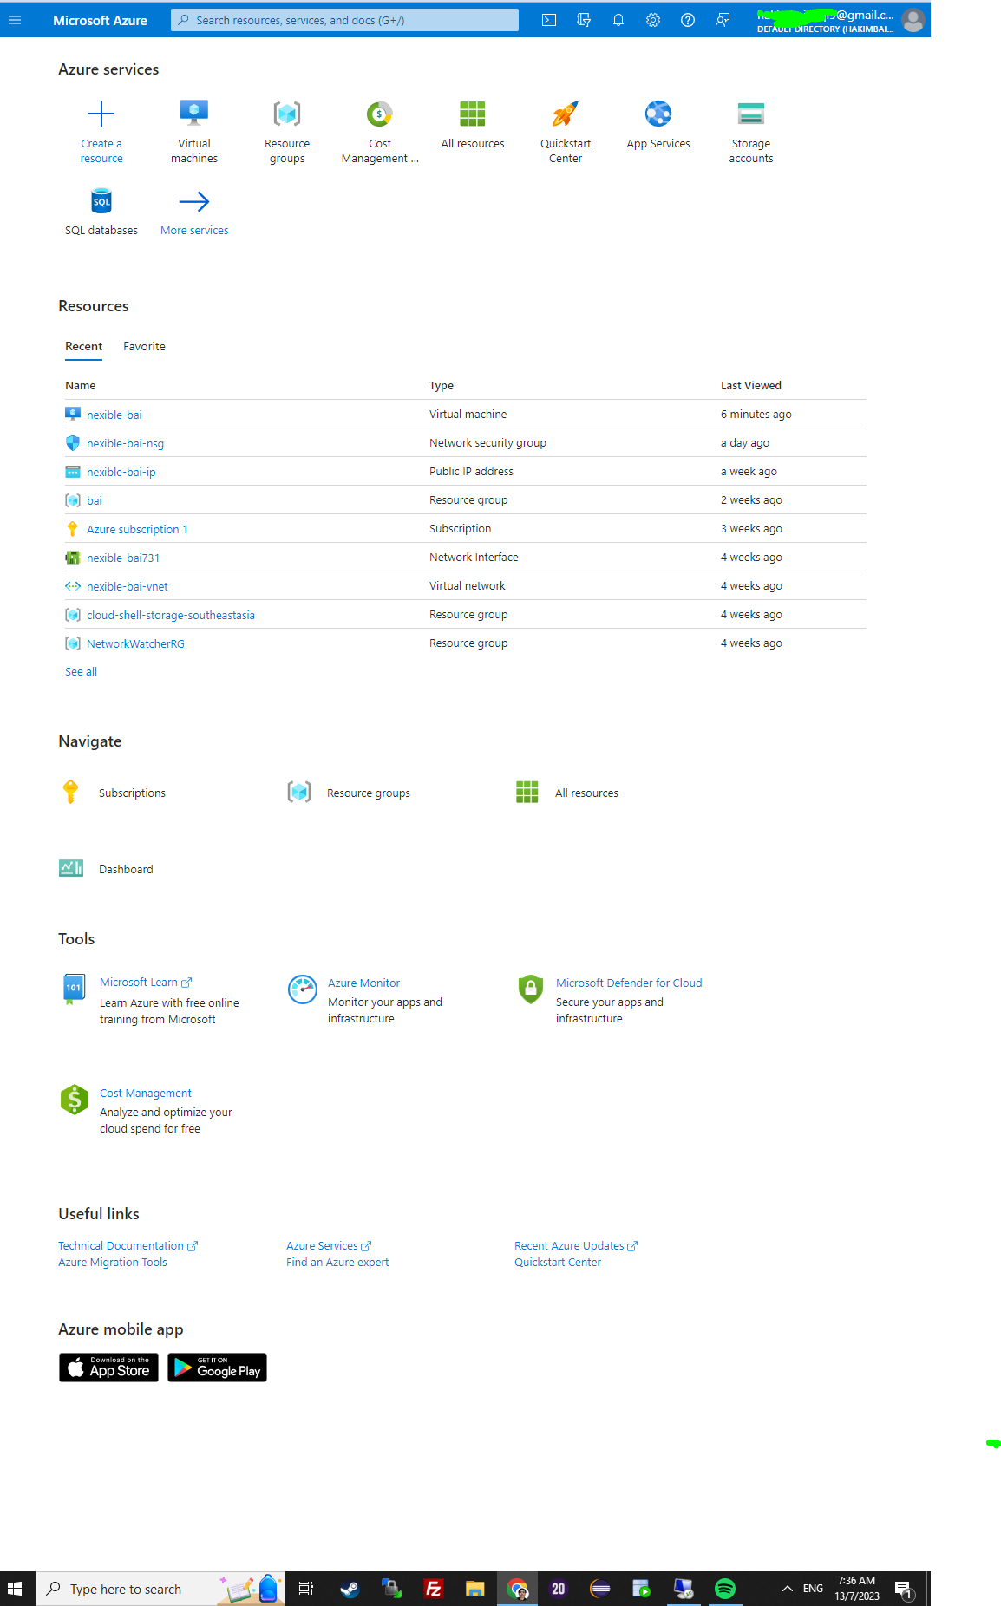This screenshot has width=1001, height=1606.
Task: Open Directories and subscriptions filter icon
Action: tap(584, 20)
